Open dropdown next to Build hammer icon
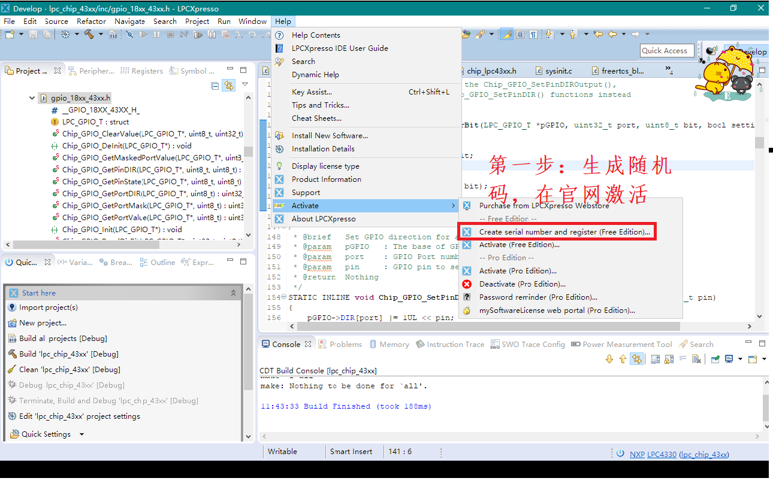The image size is (773, 481). pyautogui.click(x=100, y=35)
